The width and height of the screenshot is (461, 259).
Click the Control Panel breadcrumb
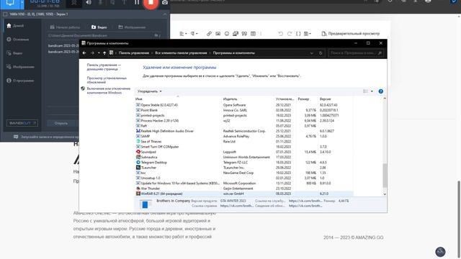134,53
